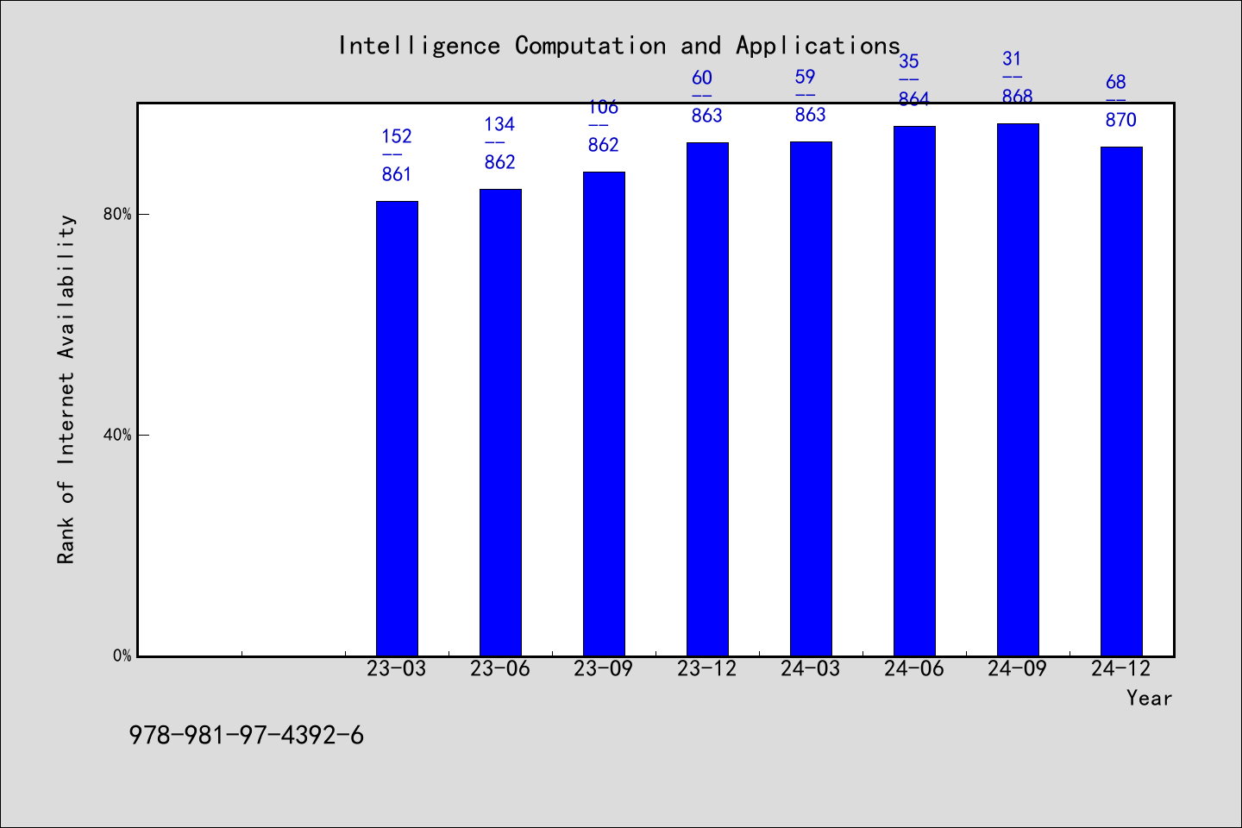The width and height of the screenshot is (1242, 828).
Task: Click the 80% y-axis tick label
Action: [117, 214]
